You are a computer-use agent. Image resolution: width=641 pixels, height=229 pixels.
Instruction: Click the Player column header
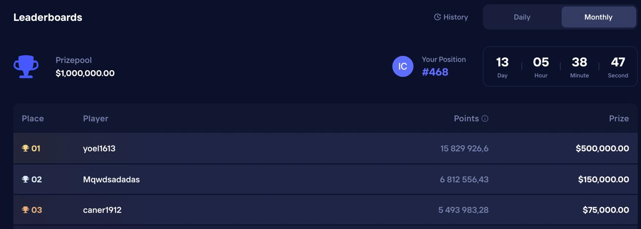96,119
